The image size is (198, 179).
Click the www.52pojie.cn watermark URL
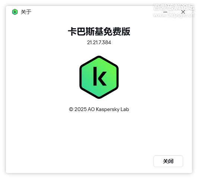(174, 14)
